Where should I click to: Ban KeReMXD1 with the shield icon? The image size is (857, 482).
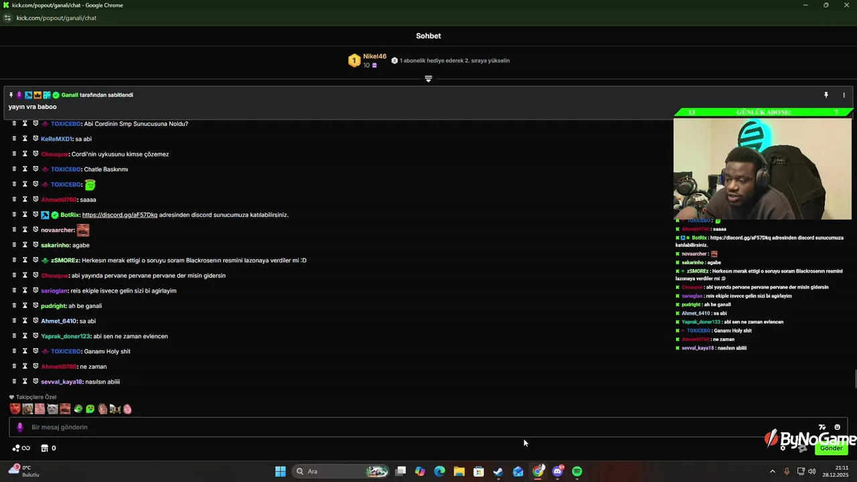pos(35,139)
